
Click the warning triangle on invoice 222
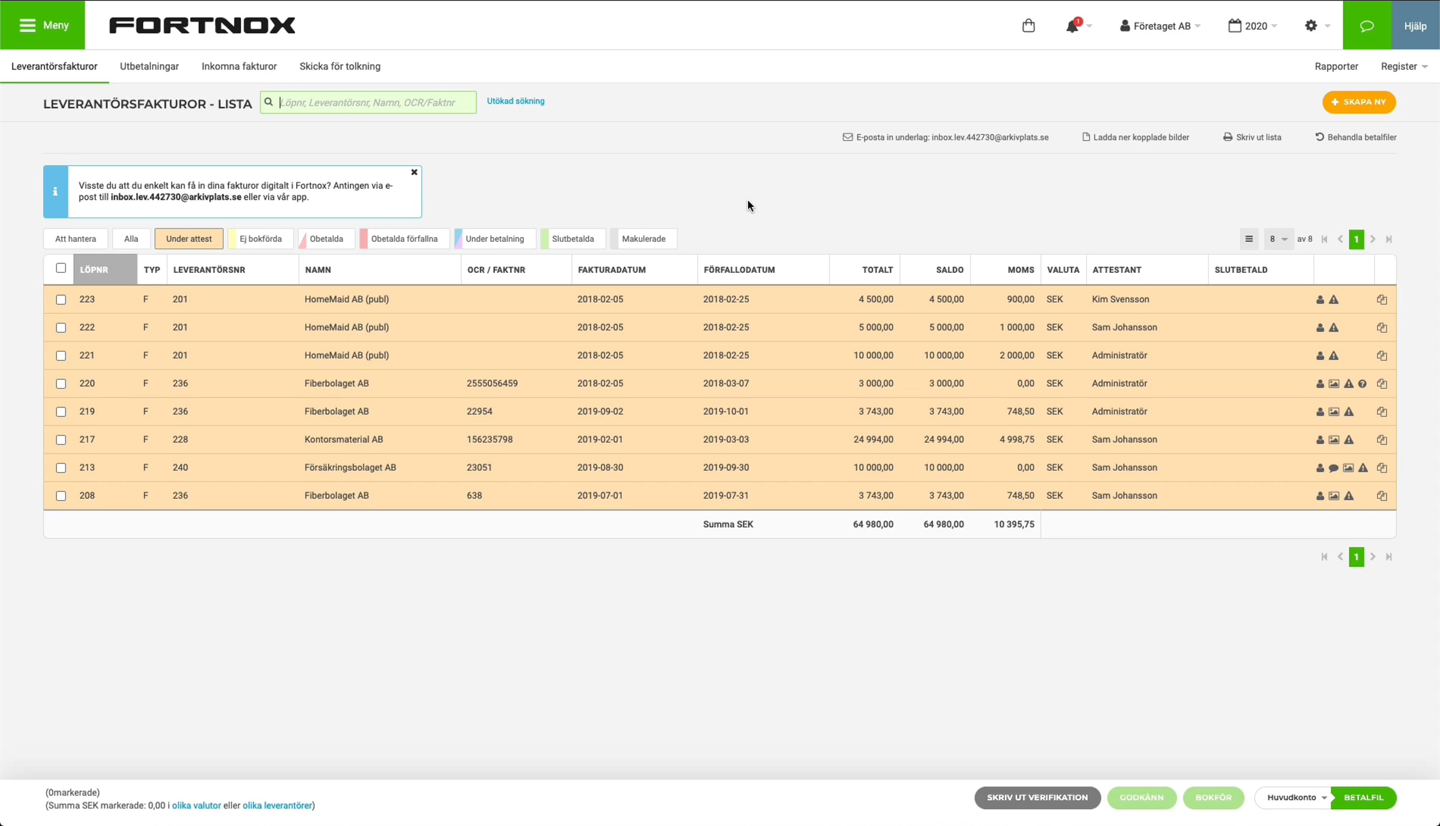pyautogui.click(x=1334, y=328)
